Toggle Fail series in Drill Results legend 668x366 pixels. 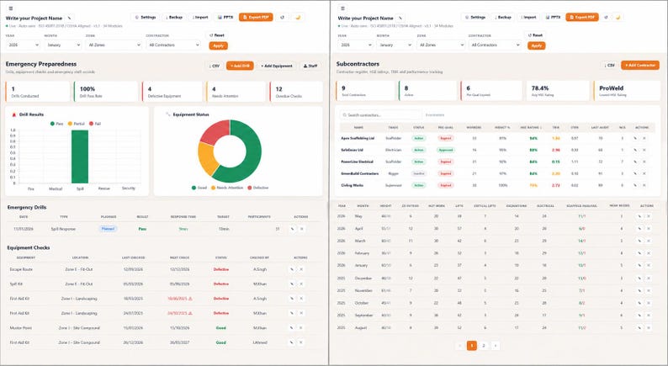click(95, 124)
